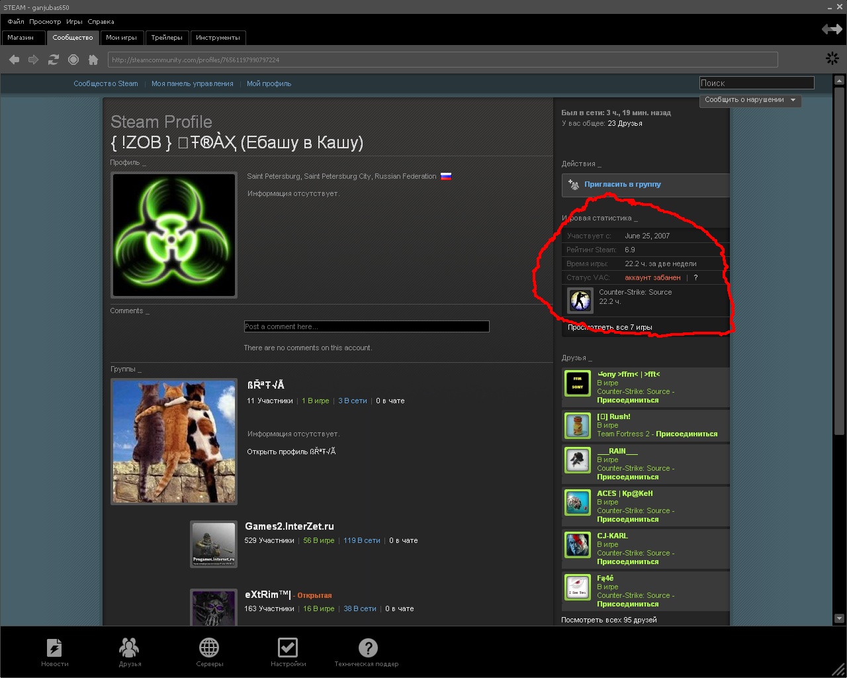The height and width of the screenshot is (678, 847).
Task: Open the avatar of friend CJ-KARL
Action: coord(577,545)
